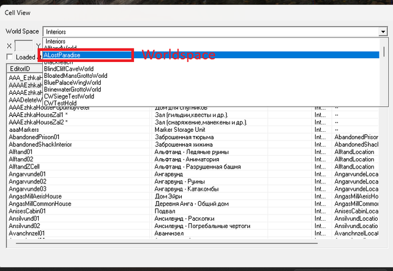The width and height of the screenshot is (393, 271).
Task: Click the AnisesCabinLoca location cell
Action: click(356, 211)
